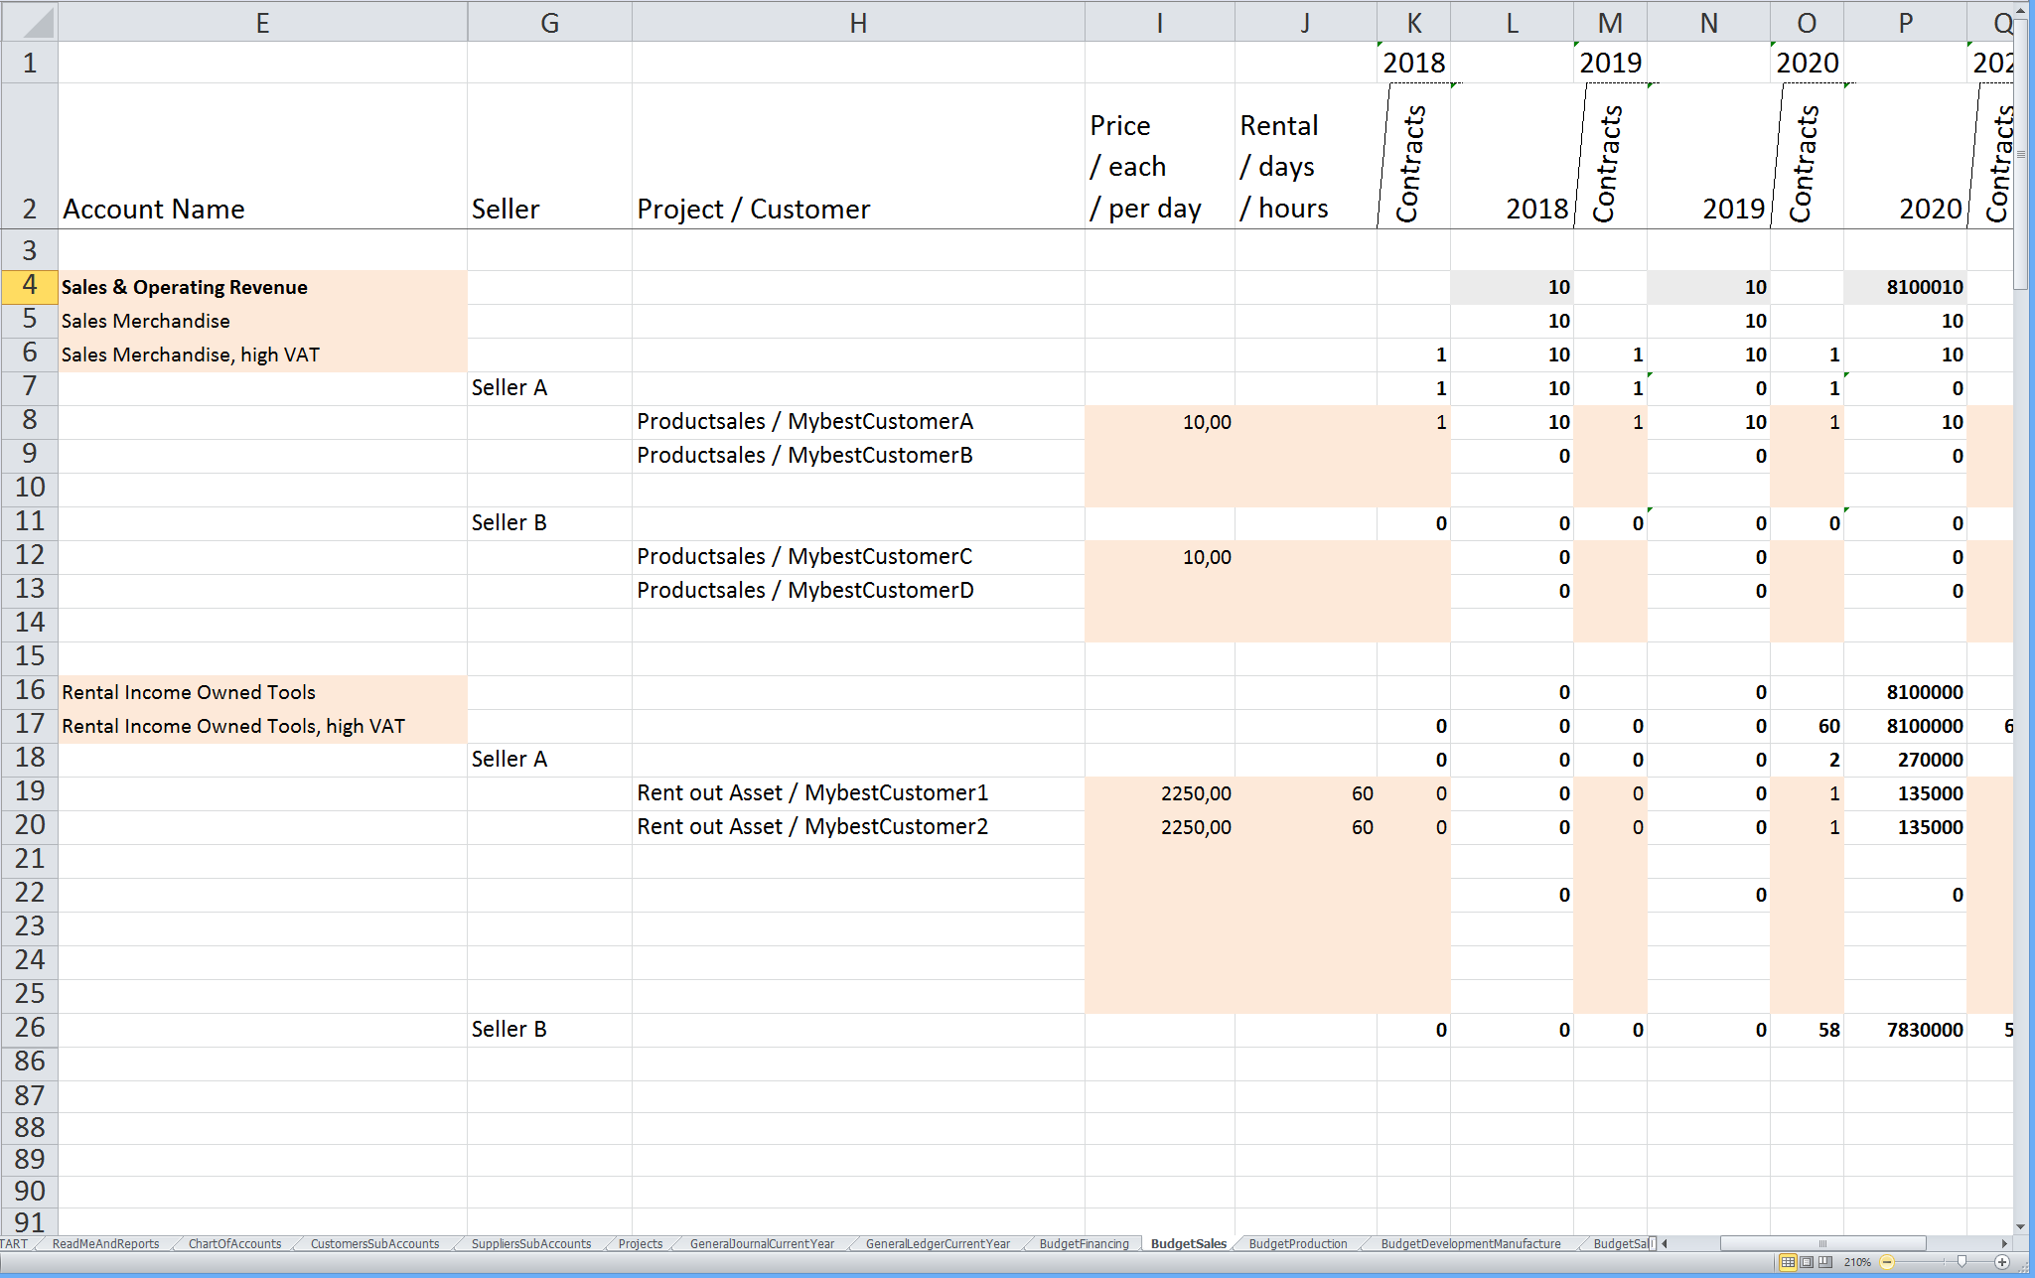Switch to GeneralLedgerCurrentYear sheet tab
Image resolution: width=2035 pixels, height=1278 pixels.
point(937,1243)
